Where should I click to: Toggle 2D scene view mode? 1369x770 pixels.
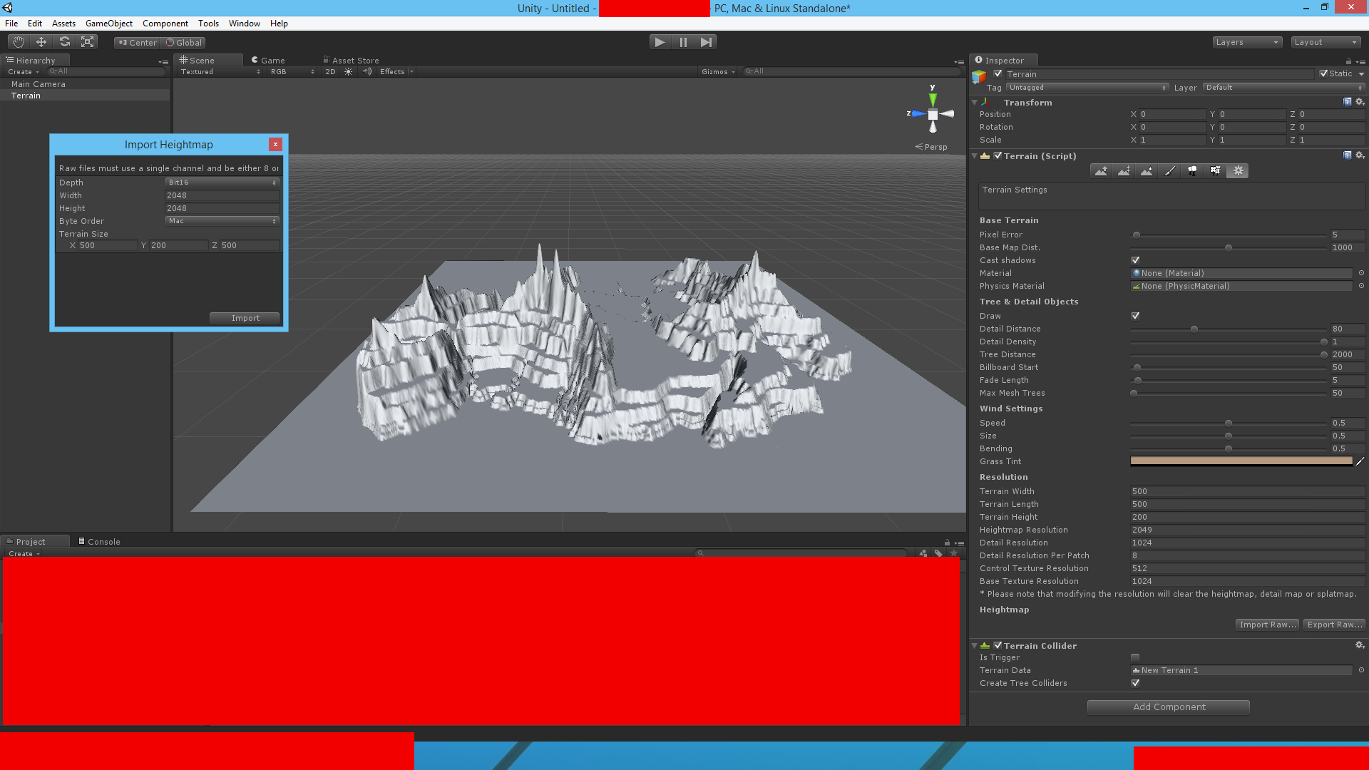click(330, 72)
